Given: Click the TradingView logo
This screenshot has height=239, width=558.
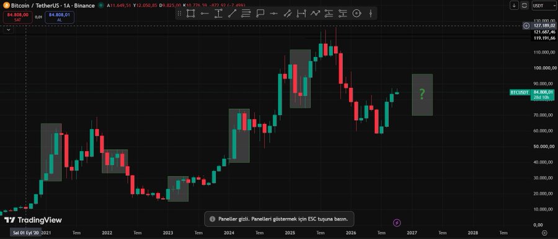Looking at the screenshot, I should coord(33,220).
